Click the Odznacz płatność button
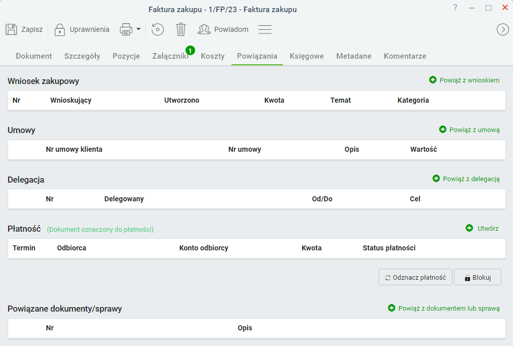Screen dimensions: 513x346 [x=415, y=277]
